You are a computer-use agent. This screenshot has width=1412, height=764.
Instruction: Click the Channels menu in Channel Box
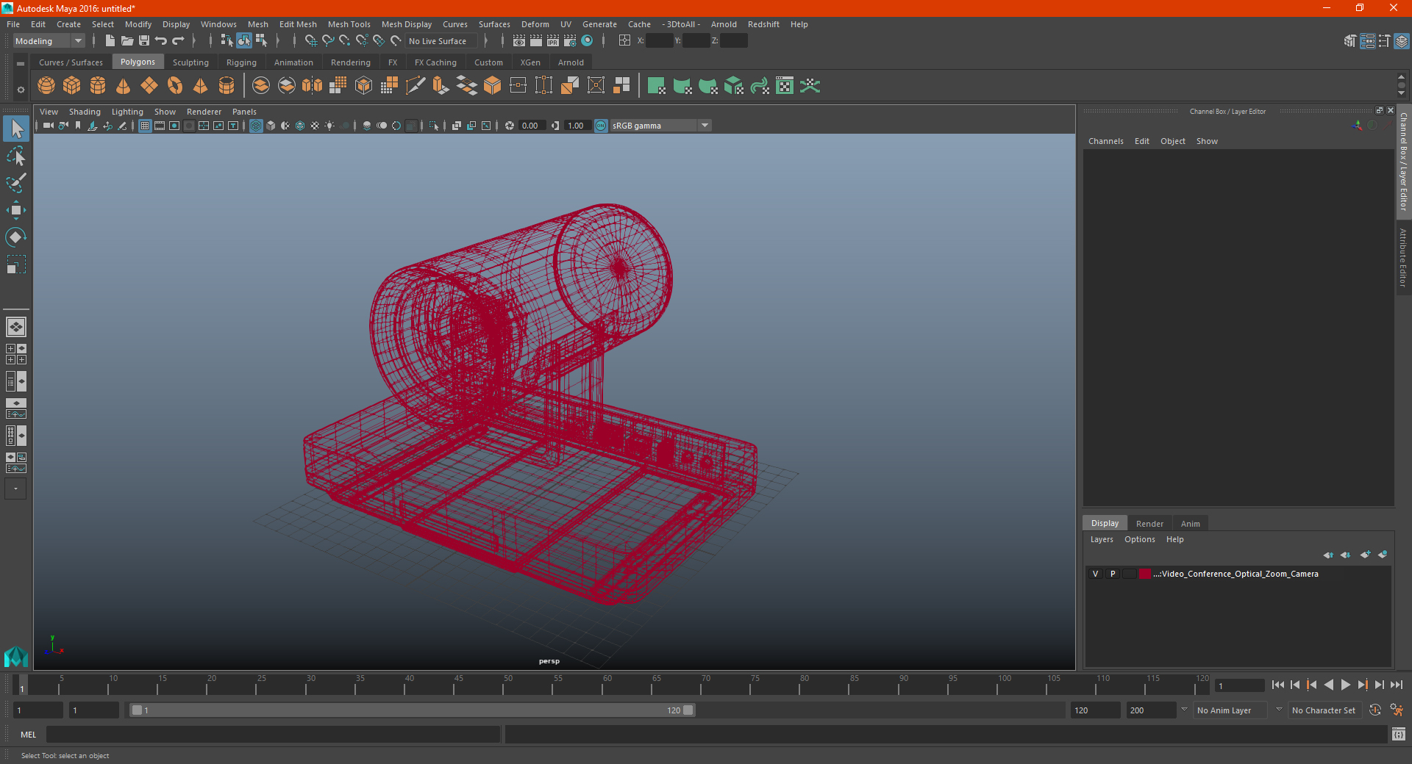coord(1105,141)
